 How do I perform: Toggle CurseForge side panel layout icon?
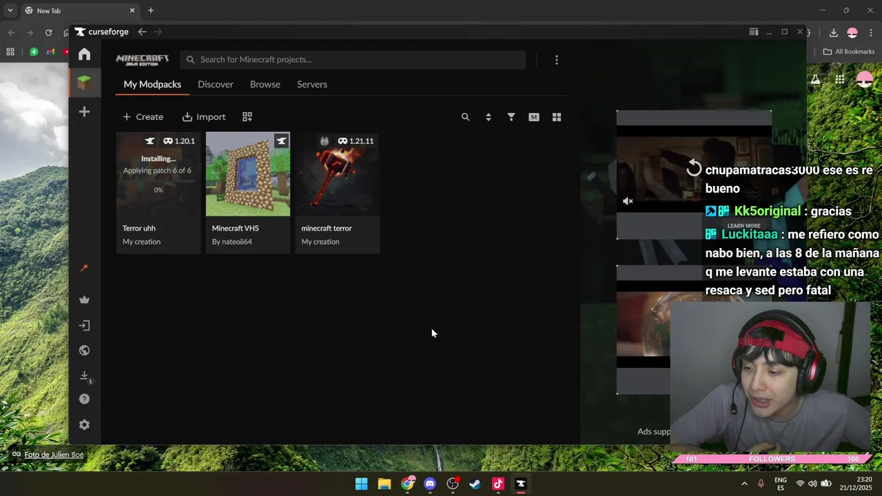pyautogui.click(x=754, y=32)
